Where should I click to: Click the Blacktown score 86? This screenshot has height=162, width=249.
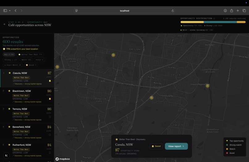pos(49,91)
